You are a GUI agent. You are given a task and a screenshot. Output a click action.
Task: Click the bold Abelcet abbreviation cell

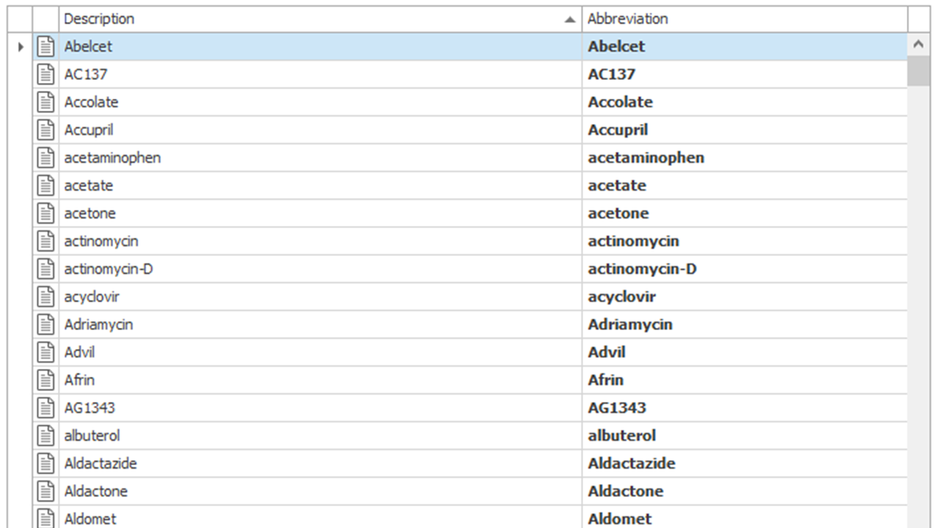(x=745, y=46)
